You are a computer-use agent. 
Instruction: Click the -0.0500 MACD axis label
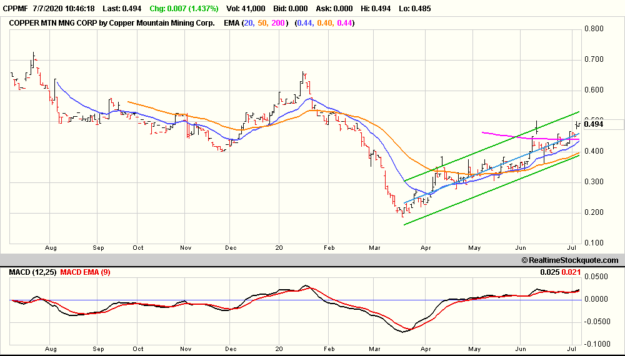tap(596, 322)
